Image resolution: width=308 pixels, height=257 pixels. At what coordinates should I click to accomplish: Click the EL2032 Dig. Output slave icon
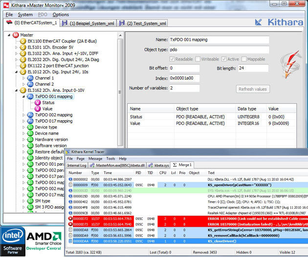[x=23, y=60]
